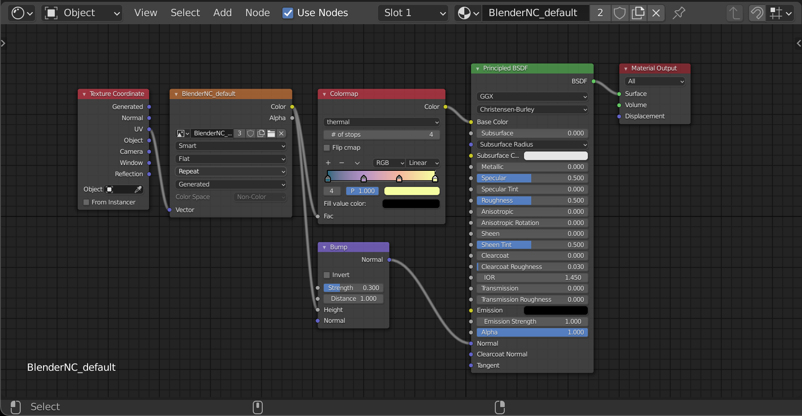802x416 pixels.
Task: Disable the Use Nodes checkbox
Action: click(x=287, y=13)
